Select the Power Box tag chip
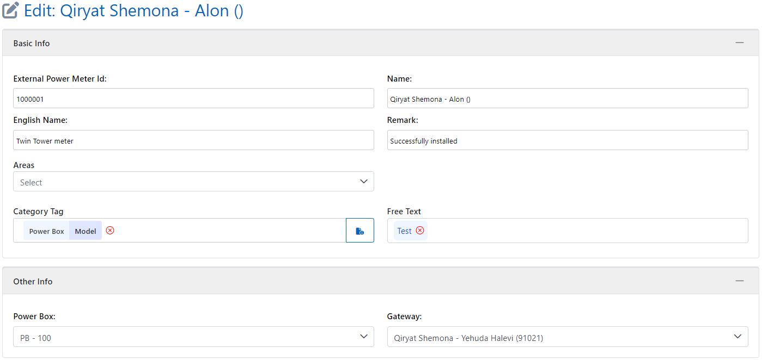This screenshot has width=762, height=360. click(x=46, y=231)
